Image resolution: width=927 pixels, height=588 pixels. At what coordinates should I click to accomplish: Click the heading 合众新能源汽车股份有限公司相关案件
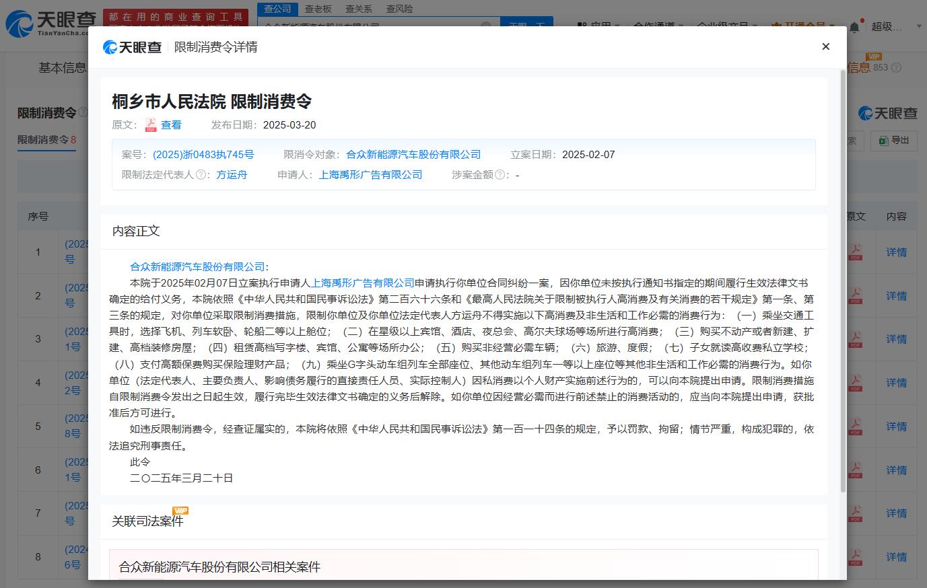(x=219, y=567)
